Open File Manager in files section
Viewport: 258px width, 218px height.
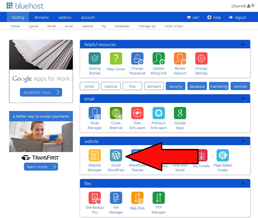pos(116,198)
